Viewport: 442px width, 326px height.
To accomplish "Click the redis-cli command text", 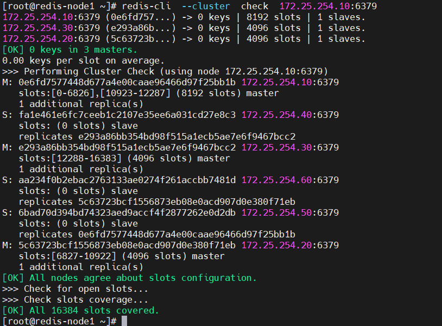I will [x=146, y=6].
